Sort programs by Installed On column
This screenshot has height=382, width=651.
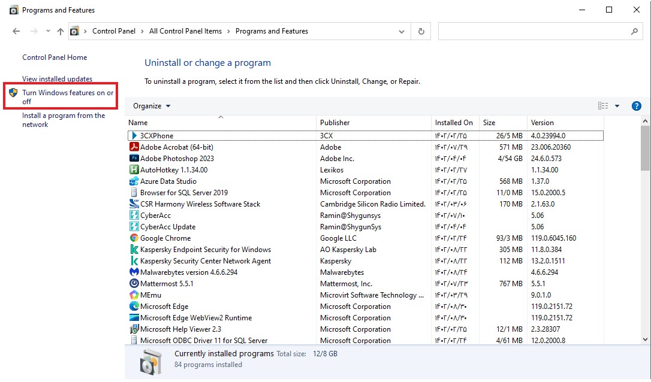click(x=454, y=123)
